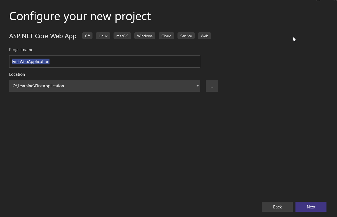Click the Project name label
337x217 pixels.
21,50
